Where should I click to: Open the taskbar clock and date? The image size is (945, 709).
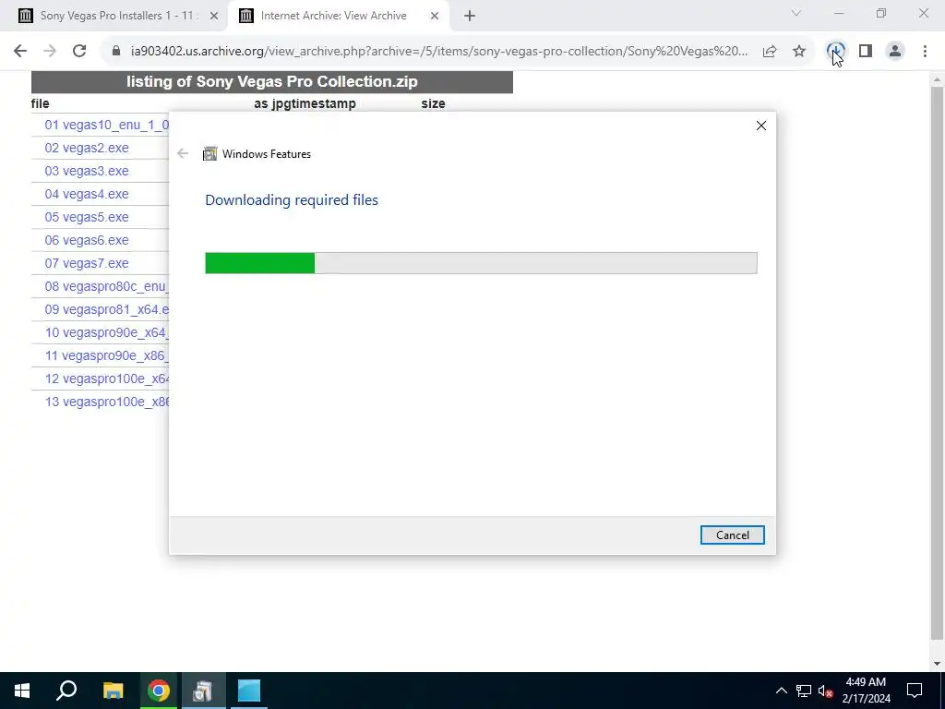click(x=866, y=691)
